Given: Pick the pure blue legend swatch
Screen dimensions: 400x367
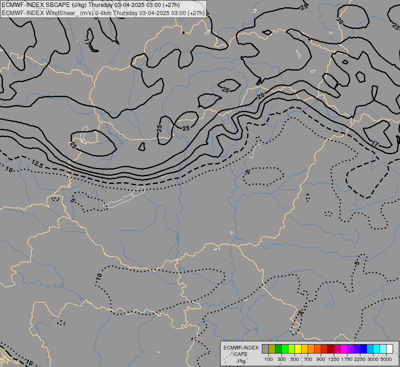Looking at the screenshot, I should tap(363, 349).
